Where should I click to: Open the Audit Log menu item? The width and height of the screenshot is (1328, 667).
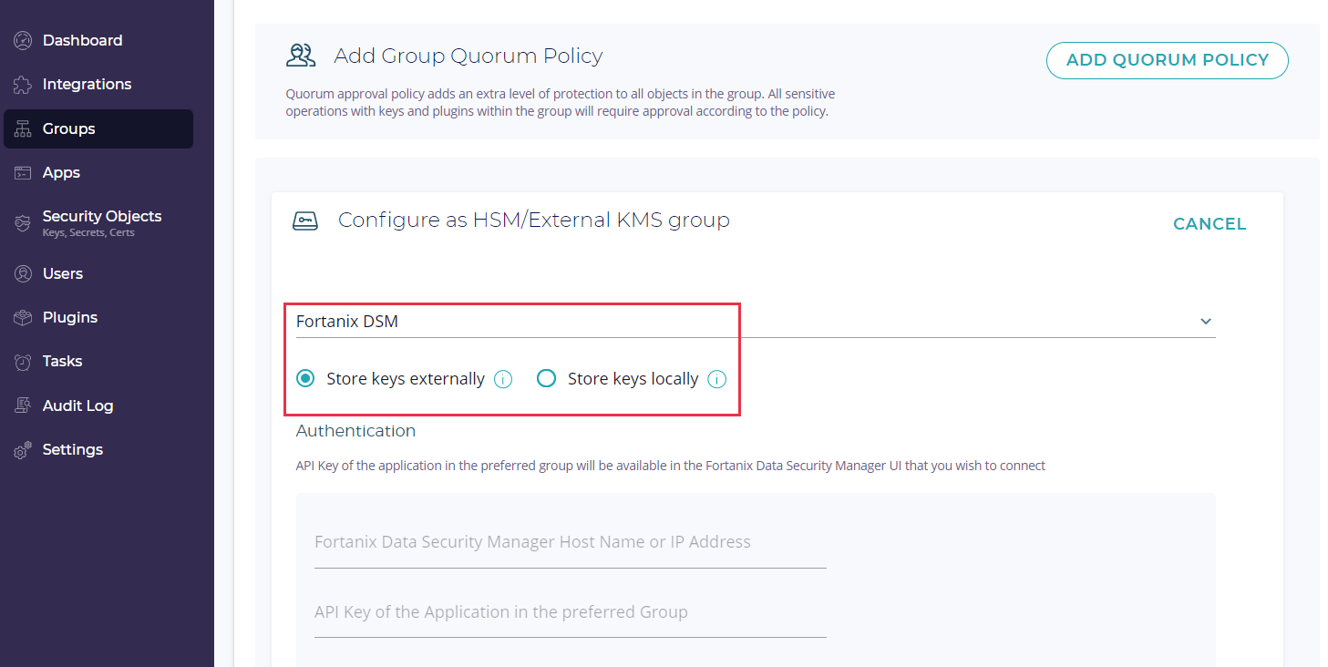pyautogui.click(x=78, y=405)
